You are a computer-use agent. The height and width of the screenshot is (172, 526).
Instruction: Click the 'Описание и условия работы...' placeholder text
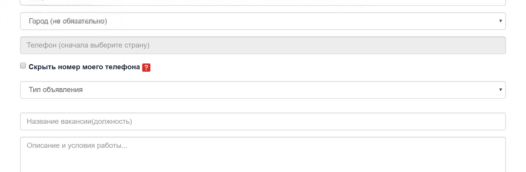pos(77,146)
